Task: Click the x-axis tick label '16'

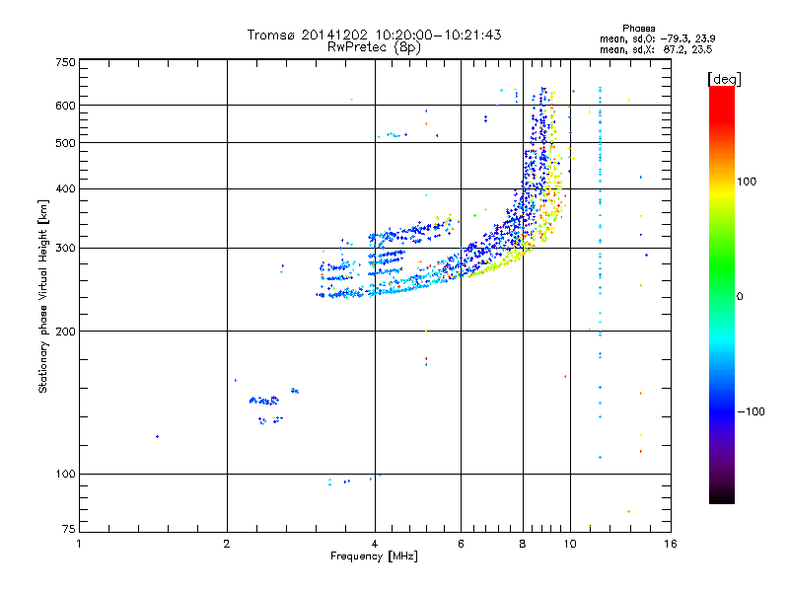Action: pyautogui.click(x=671, y=544)
